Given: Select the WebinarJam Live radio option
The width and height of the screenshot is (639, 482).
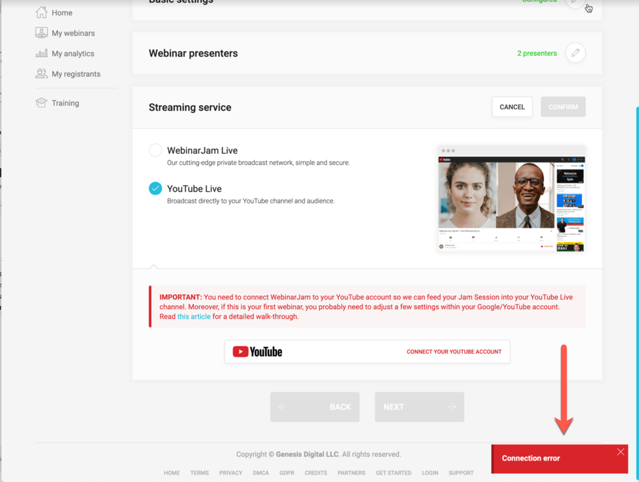Looking at the screenshot, I should (x=155, y=150).
